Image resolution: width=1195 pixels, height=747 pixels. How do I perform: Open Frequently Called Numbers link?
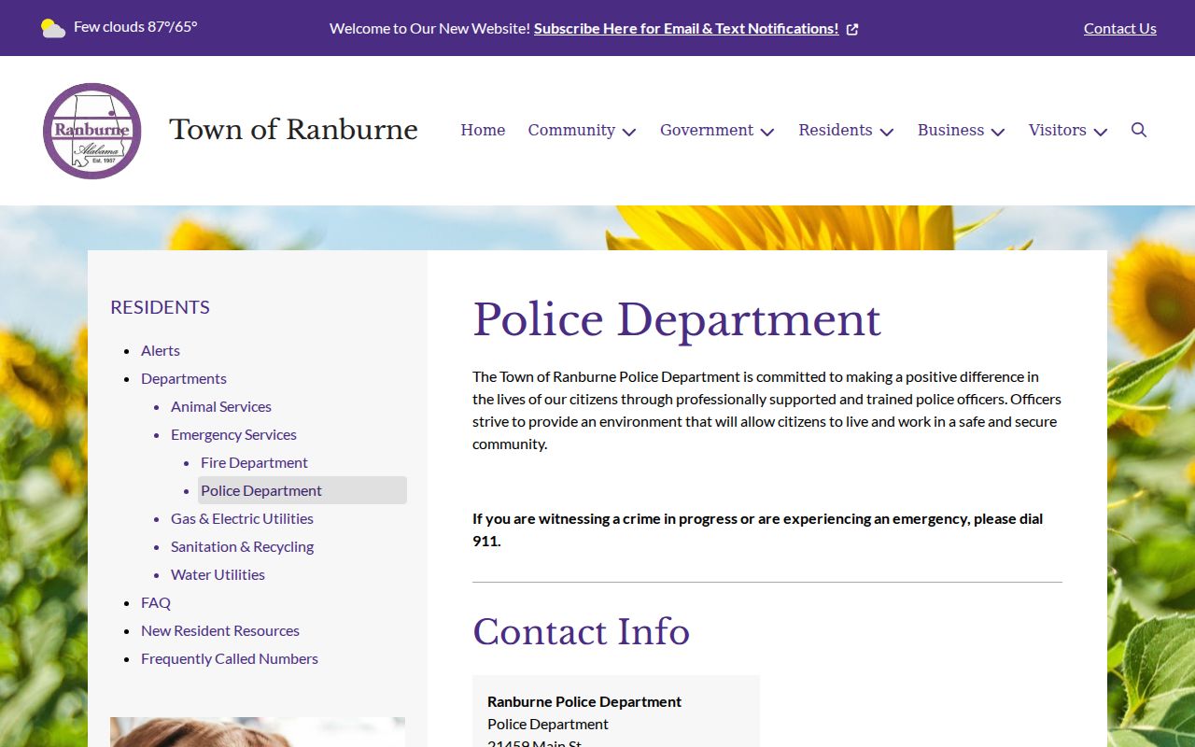[230, 658]
